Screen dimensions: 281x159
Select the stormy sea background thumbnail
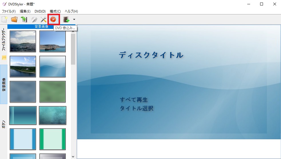click(23, 41)
